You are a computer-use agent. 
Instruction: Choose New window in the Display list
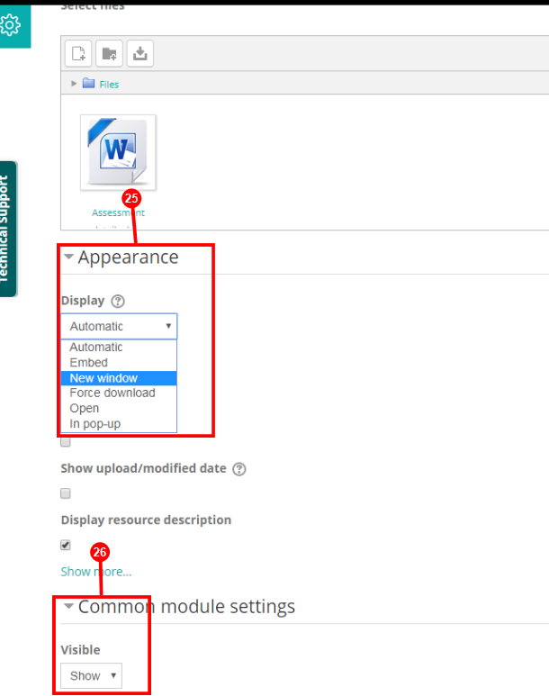[x=119, y=378]
